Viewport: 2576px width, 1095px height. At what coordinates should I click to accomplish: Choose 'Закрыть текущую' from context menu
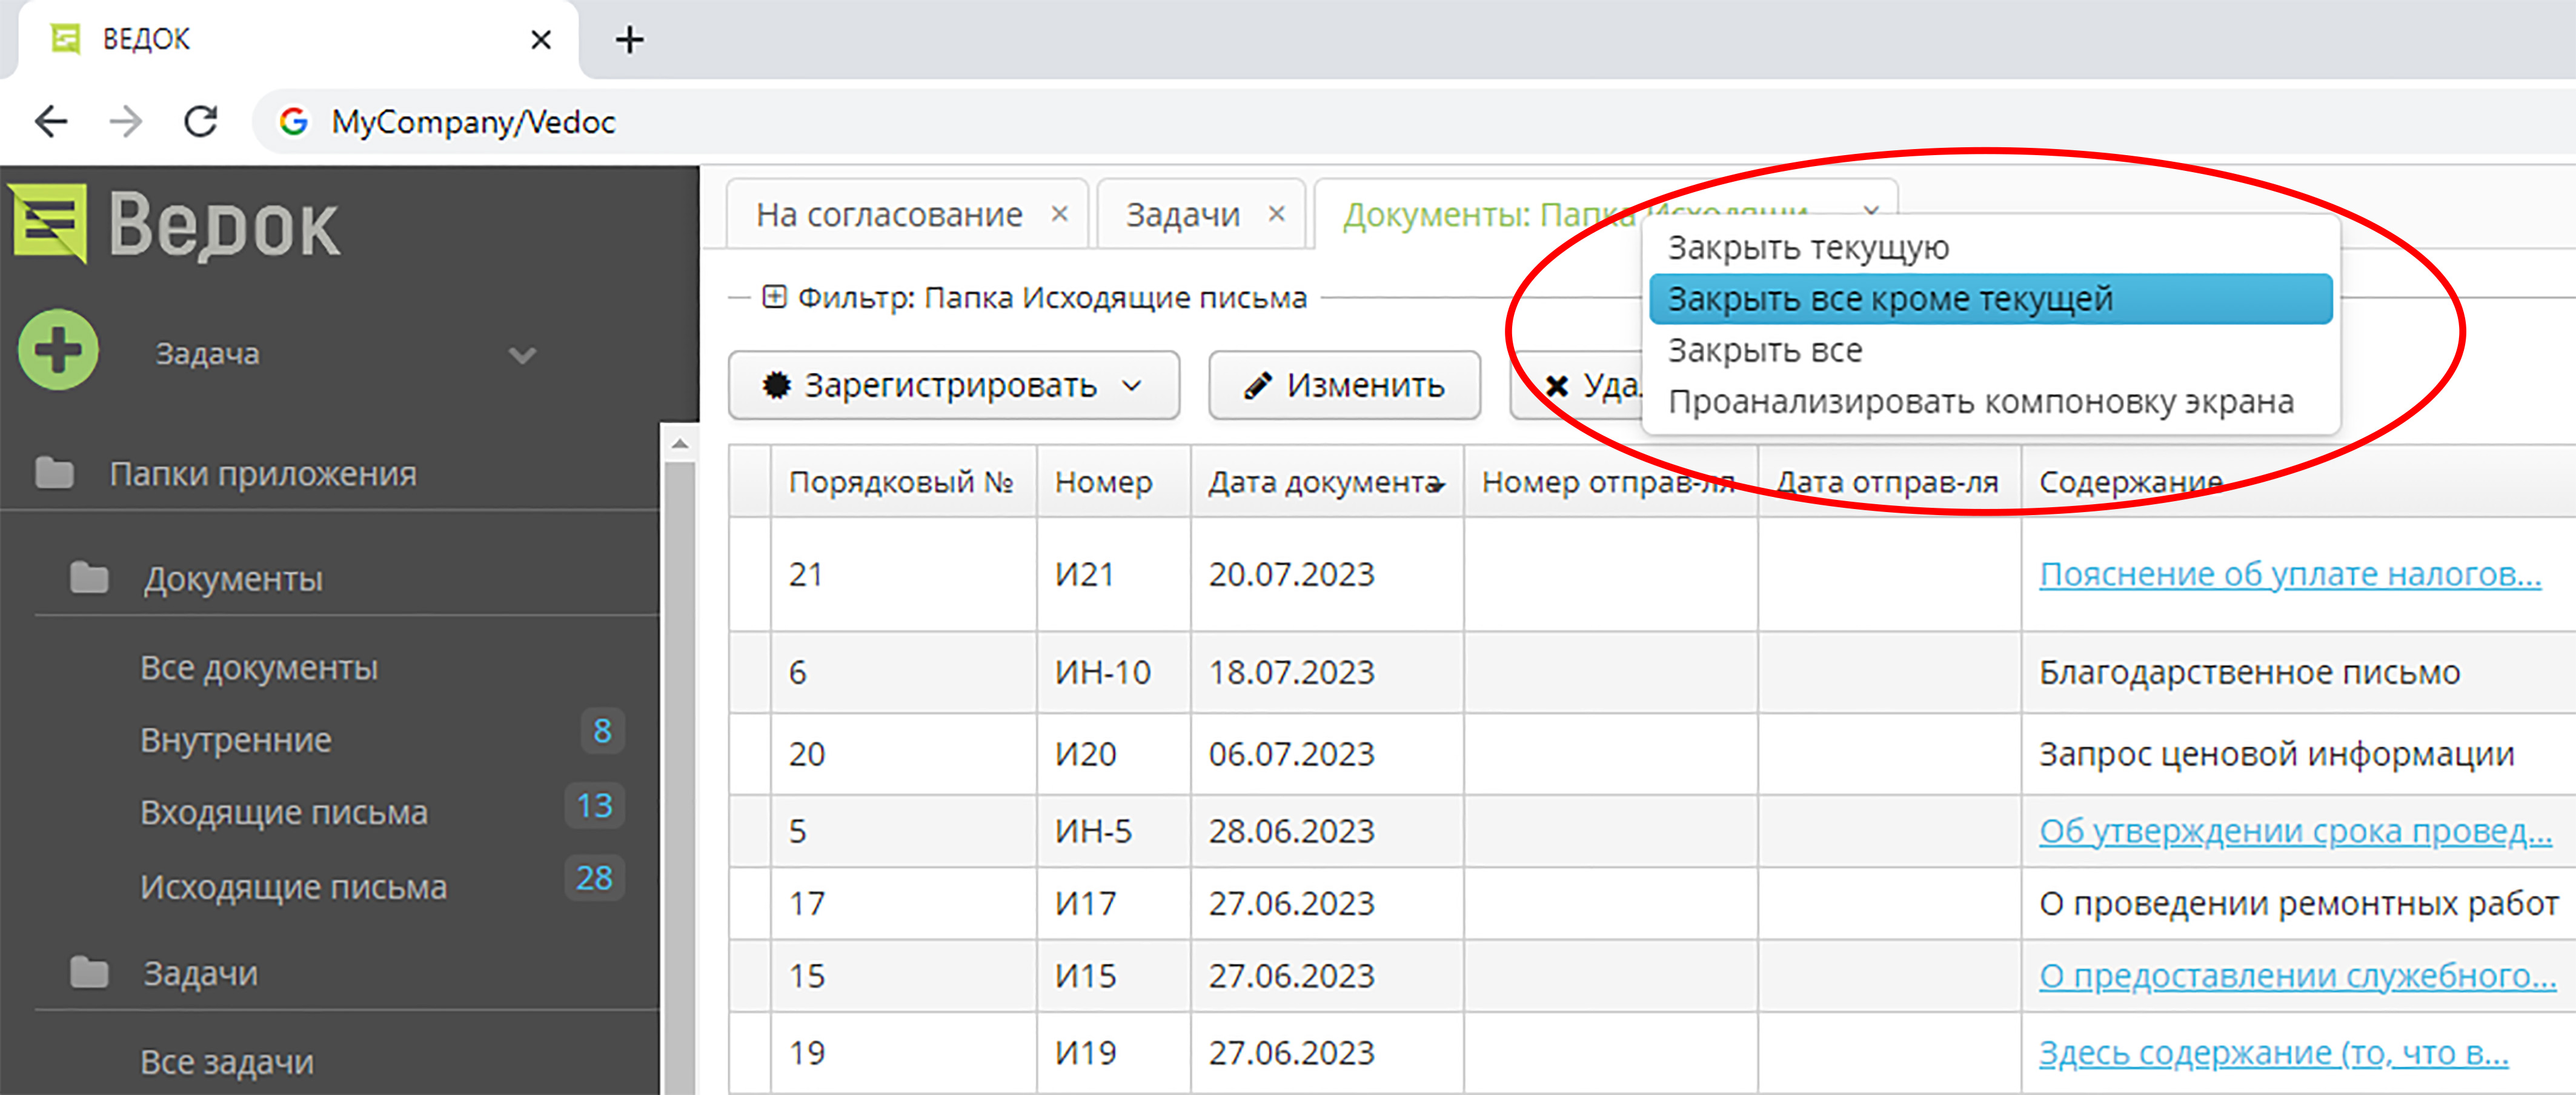tap(1808, 247)
